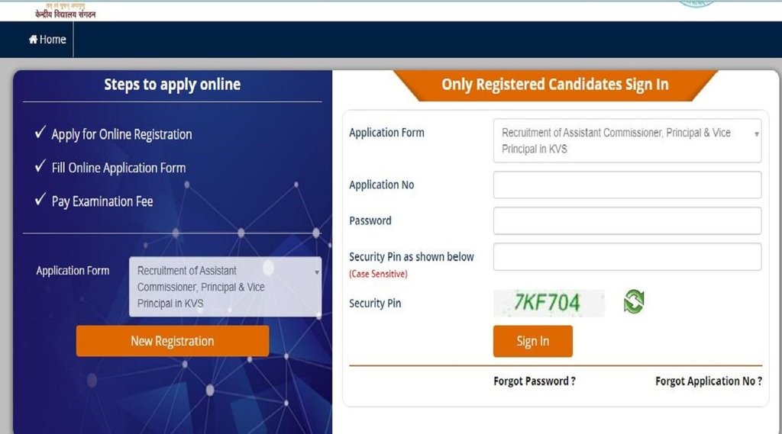
Task: Click the circular emblem in top-right corner
Action: click(696, 4)
